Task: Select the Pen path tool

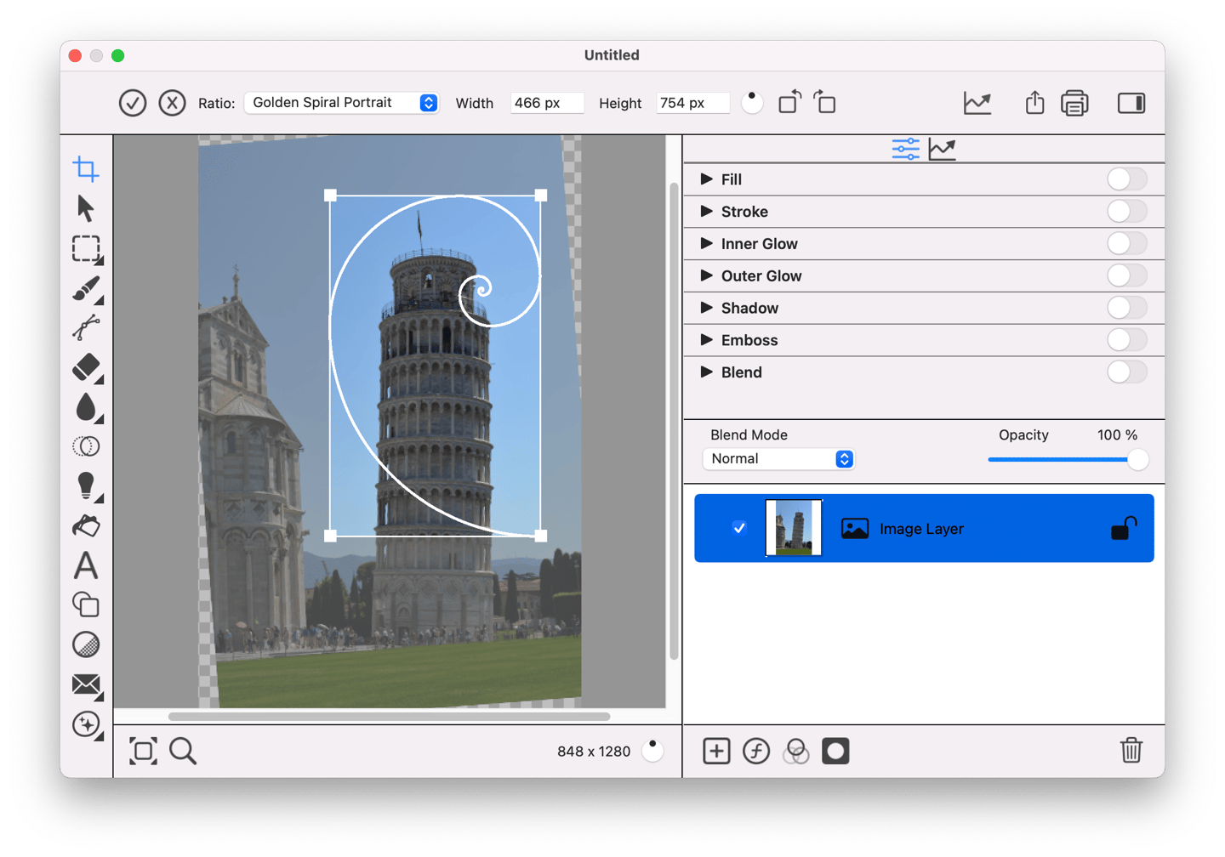Action: click(86, 327)
